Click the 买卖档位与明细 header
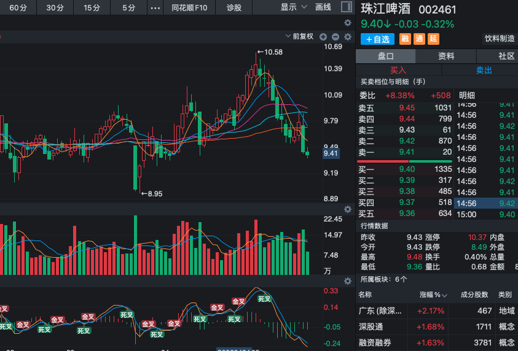This screenshot has height=351, width=518. tap(393, 82)
